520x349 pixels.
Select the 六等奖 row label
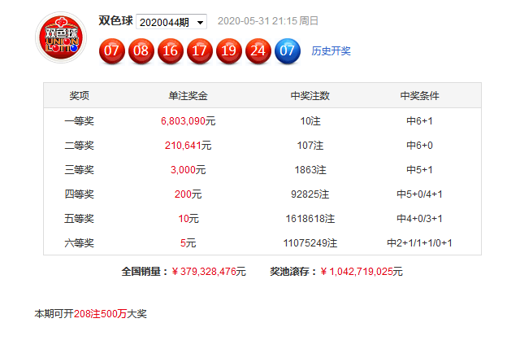point(80,243)
